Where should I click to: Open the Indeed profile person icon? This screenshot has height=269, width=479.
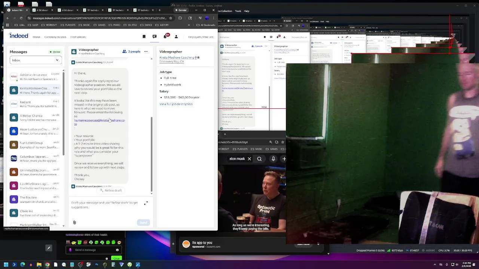(176, 37)
